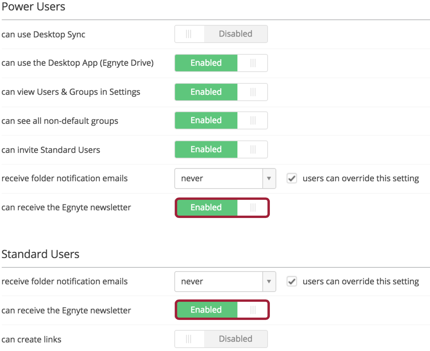The height and width of the screenshot is (351, 430).
Task: Enable Desktop Sync for Power Users
Action: click(221, 34)
